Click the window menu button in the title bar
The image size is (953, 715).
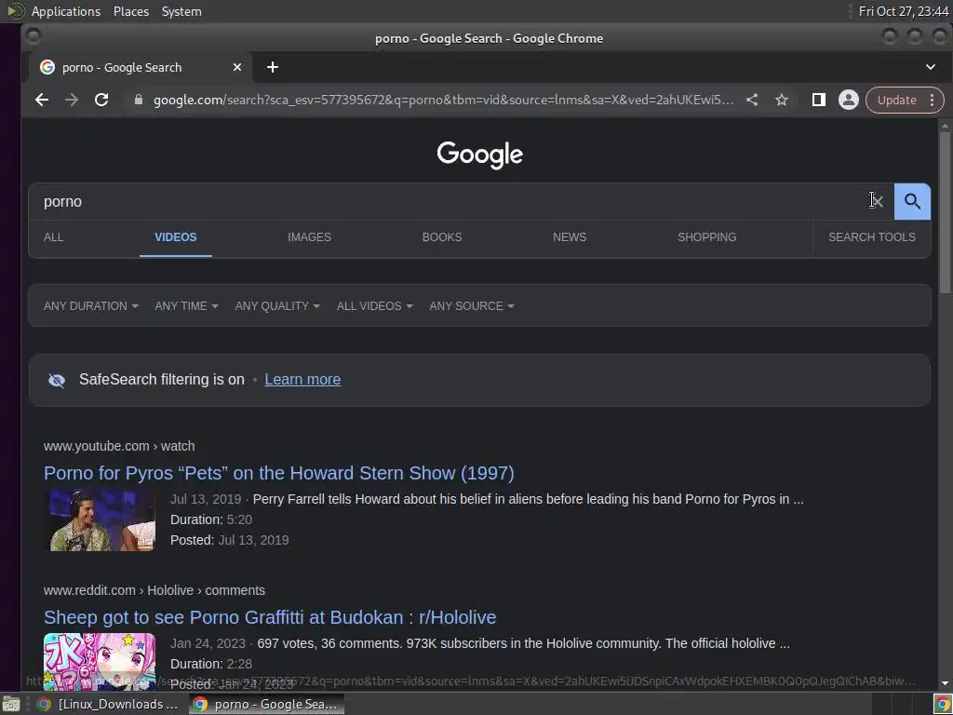pos(34,37)
